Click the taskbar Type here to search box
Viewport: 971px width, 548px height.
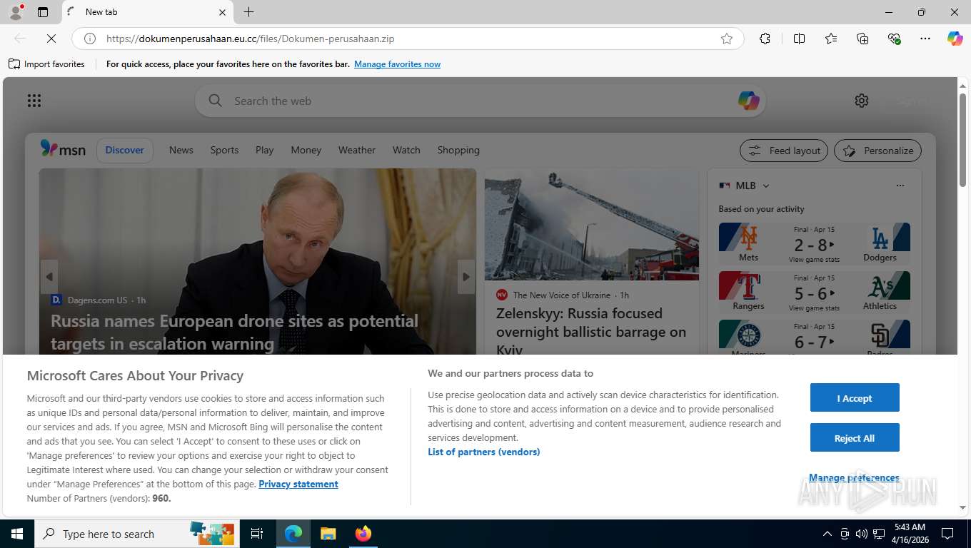click(x=136, y=534)
